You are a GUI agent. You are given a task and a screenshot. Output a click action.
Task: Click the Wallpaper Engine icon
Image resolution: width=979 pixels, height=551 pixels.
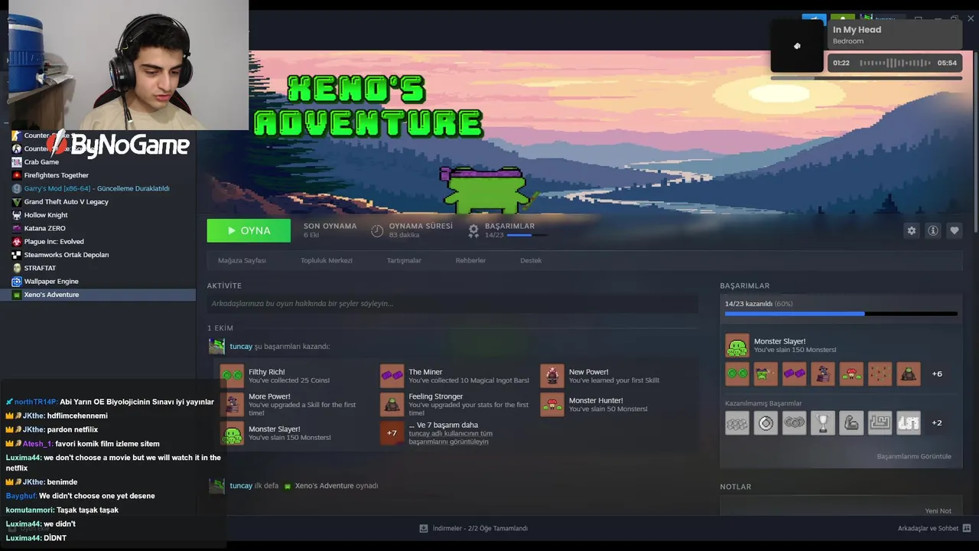tap(16, 282)
